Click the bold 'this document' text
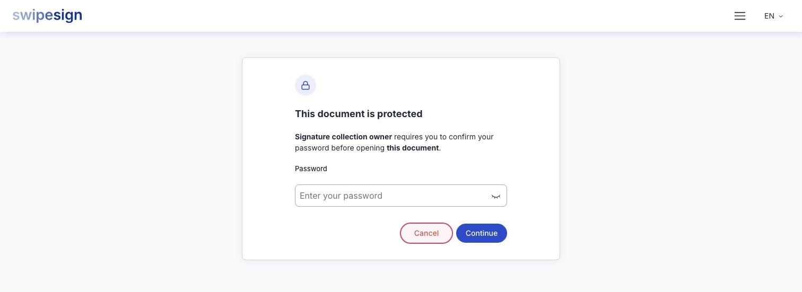The image size is (802, 292). coord(413,148)
